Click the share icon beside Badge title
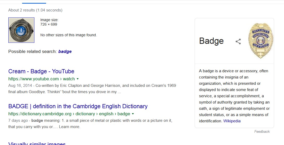284x145 pixels. (x=238, y=41)
